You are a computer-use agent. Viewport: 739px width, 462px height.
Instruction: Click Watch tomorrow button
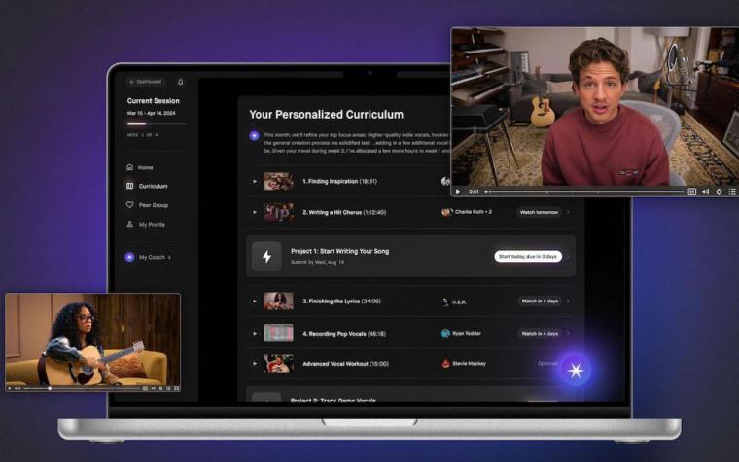click(x=539, y=212)
